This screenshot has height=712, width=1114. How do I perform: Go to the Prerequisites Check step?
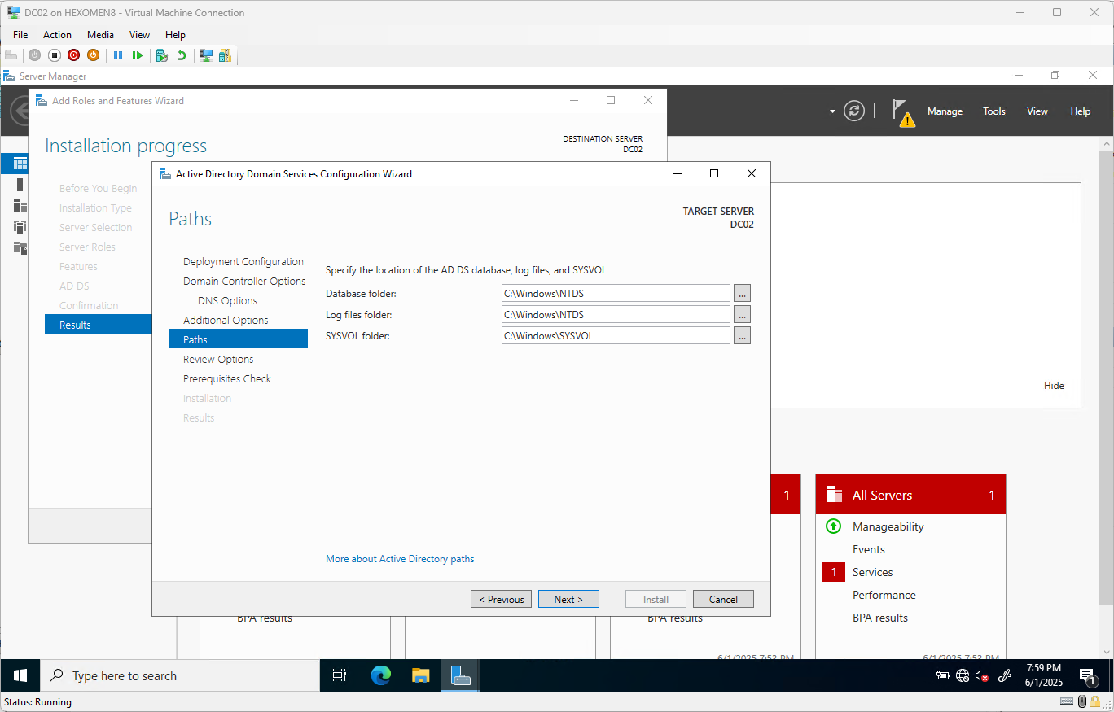tap(227, 378)
